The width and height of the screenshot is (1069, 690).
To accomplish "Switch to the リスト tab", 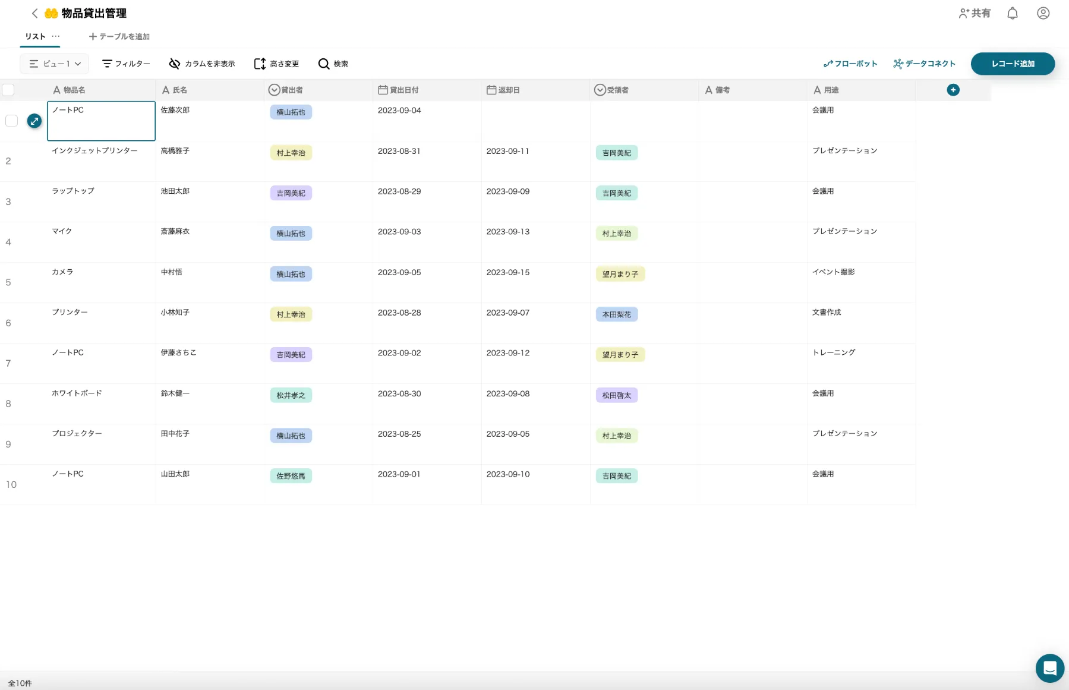I will (x=36, y=36).
